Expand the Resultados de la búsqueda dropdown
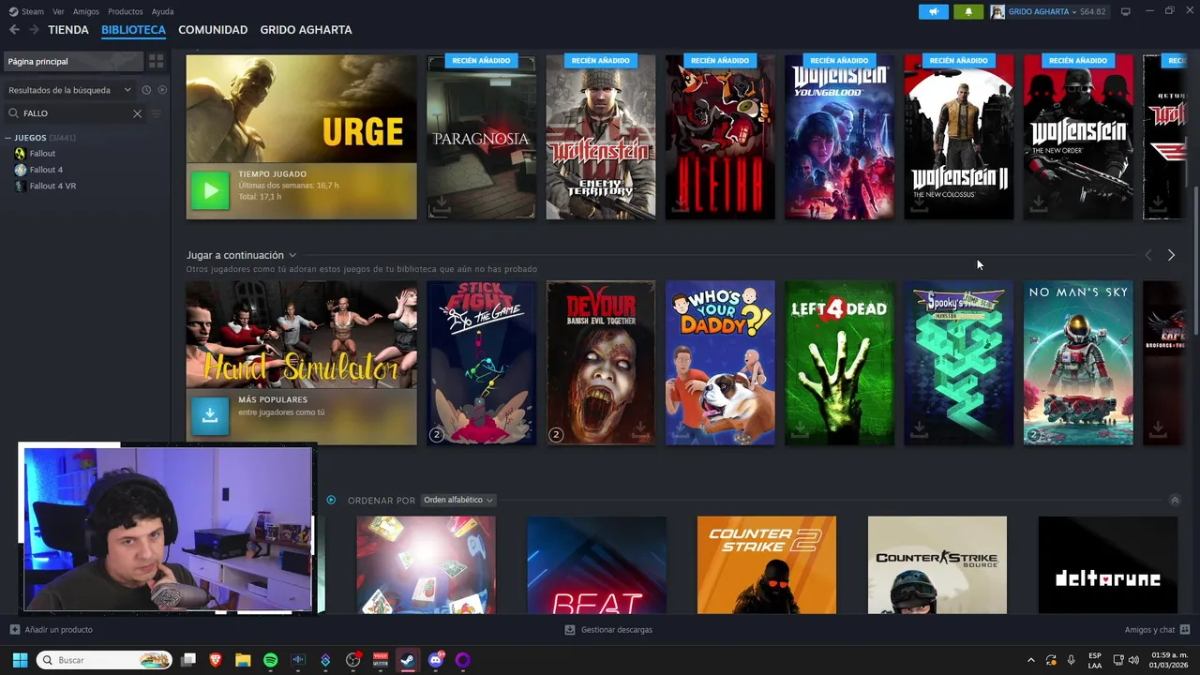 (x=69, y=90)
